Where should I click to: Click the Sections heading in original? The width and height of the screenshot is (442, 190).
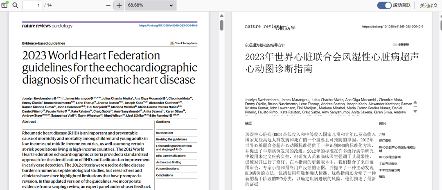tap(163, 122)
